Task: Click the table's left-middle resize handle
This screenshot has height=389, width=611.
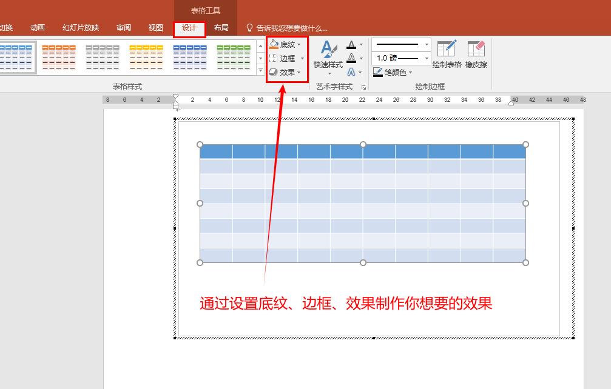Action: pos(200,203)
